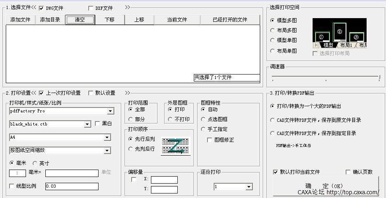Click 添加目录 to add a folder
This screenshot has height=198, width=386.
[50, 20]
